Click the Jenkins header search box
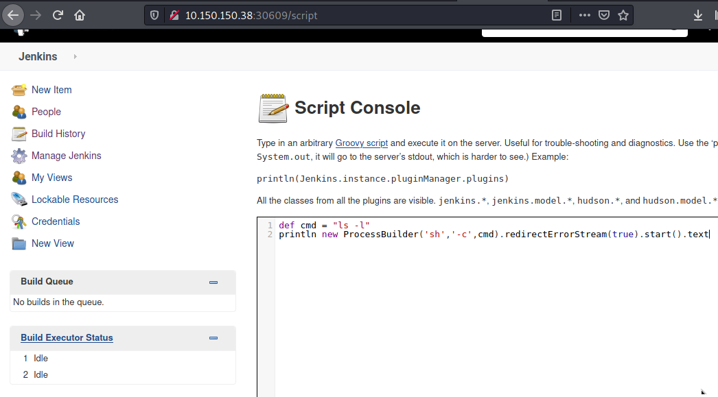Viewport: 718px width, 397px height. click(x=585, y=32)
